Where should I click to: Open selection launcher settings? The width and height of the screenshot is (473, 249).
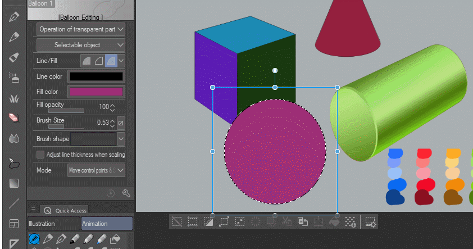pyautogui.click(x=370, y=222)
